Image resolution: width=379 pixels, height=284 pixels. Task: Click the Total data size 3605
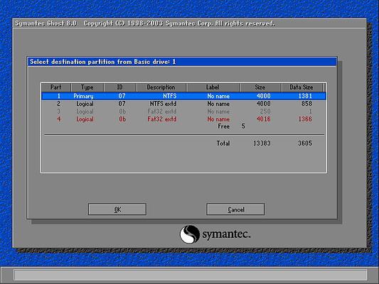(305, 143)
